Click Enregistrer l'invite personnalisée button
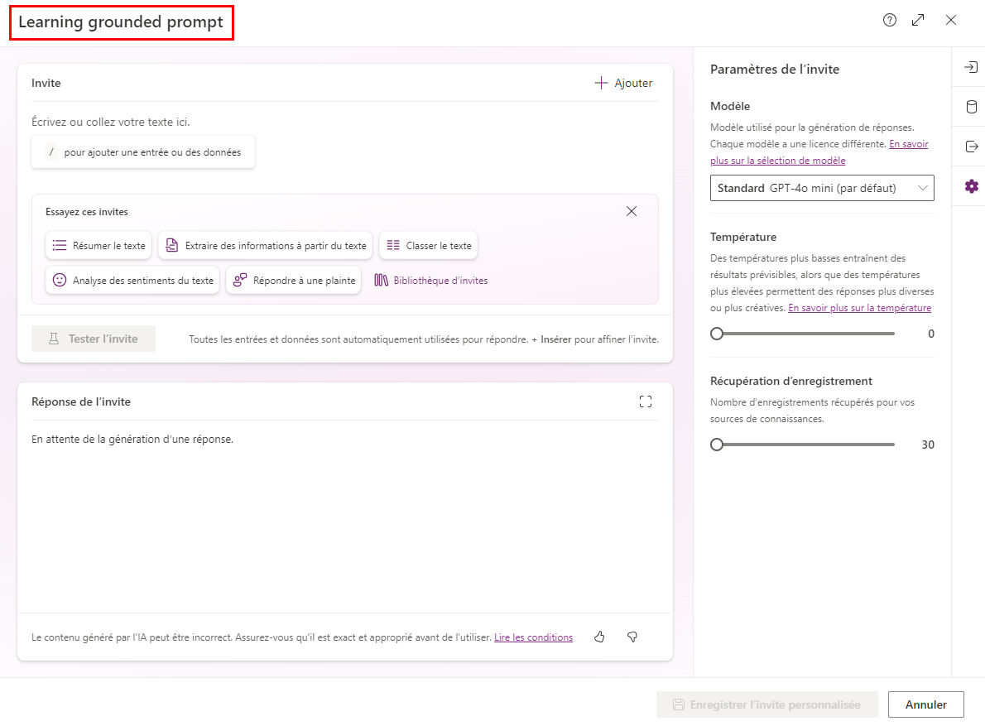 click(x=767, y=704)
